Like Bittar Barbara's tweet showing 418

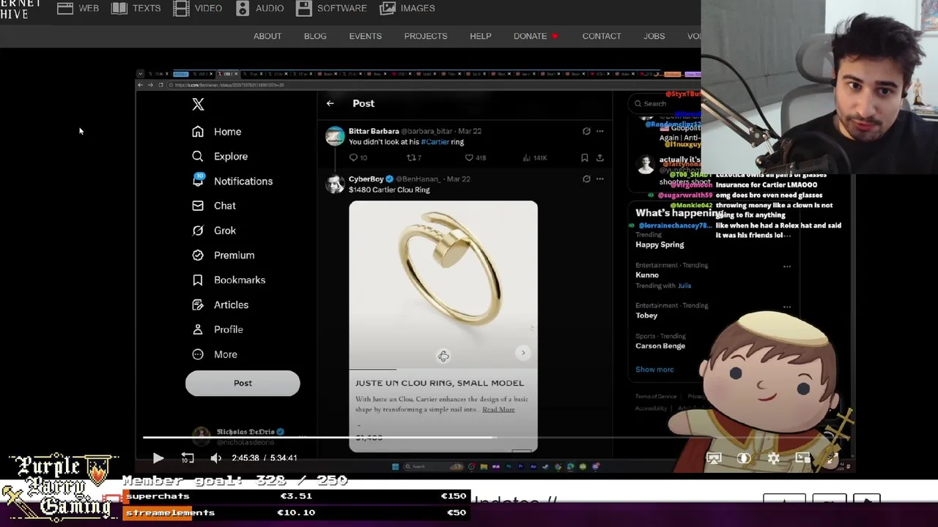point(475,157)
